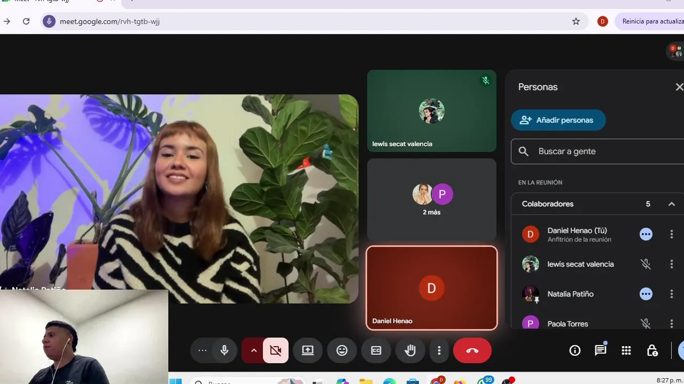Open WhatsApp icon with 99 badge in taskbar
This screenshot has width=684, height=384.
[x=484, y=381]
